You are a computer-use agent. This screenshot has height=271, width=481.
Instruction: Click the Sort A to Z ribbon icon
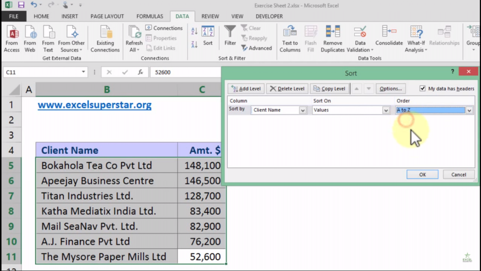[194, 32]
